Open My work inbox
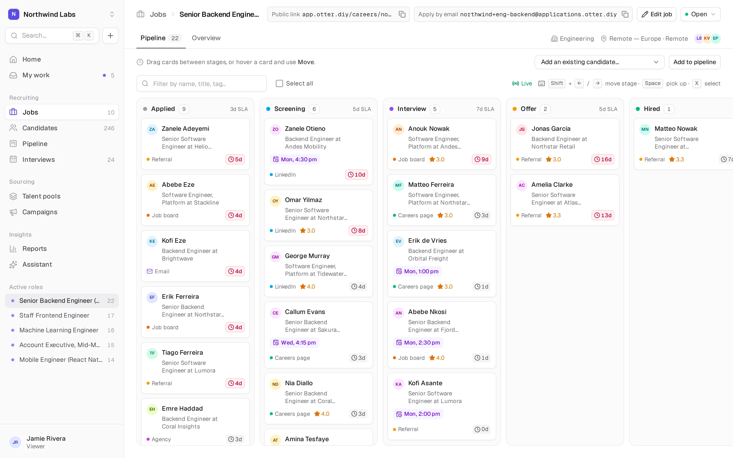Viewport: 733px width, 458px height. click(x=62, y=75)
